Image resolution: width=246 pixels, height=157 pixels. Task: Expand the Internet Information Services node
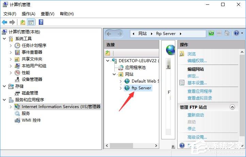(11, 107)
